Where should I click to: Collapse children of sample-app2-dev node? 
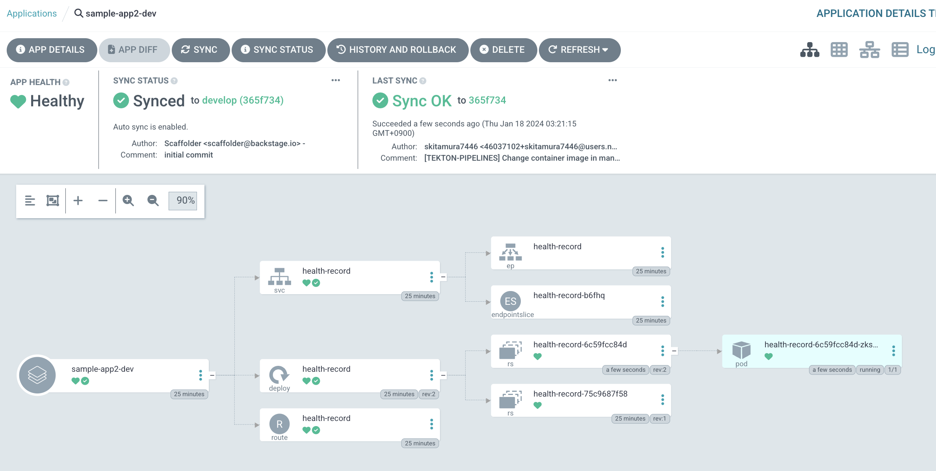click(x=212, y=375)
